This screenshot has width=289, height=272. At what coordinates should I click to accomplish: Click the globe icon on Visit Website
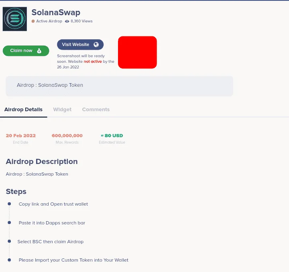(x=96, y=45)
